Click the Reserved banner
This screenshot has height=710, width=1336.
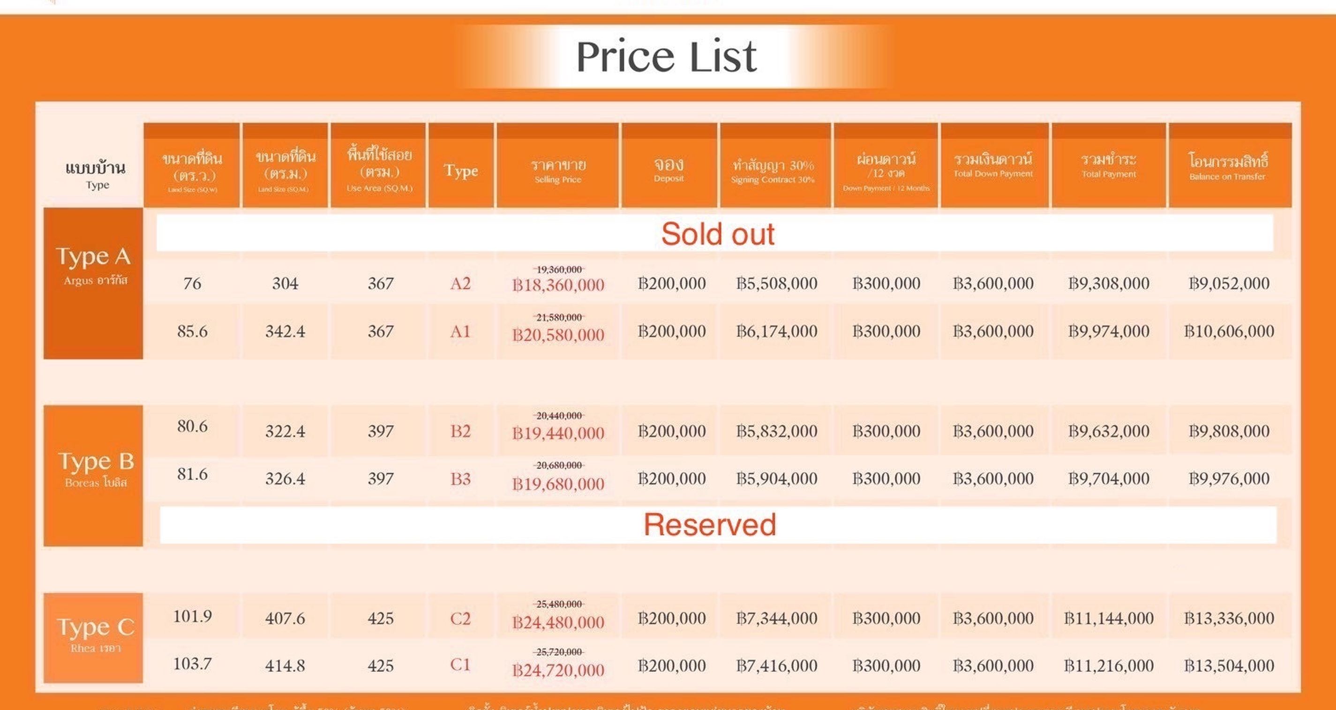718,525
